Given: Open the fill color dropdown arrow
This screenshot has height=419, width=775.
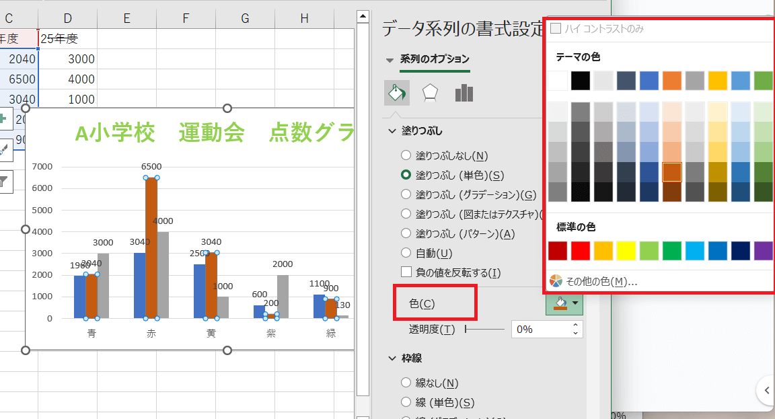Looking at the screenshot, I should tap(575, 303).
